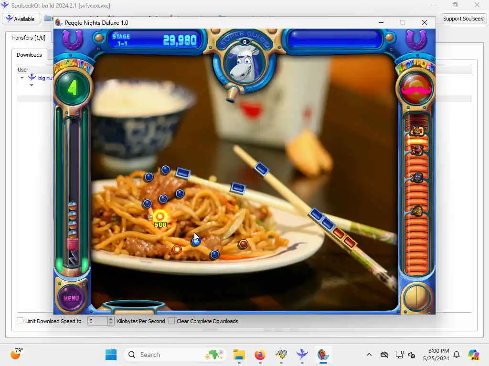Click the red peg on the noodles
Image resolution: width=489 pixels, height=366 pixels.
click(243, 244)
